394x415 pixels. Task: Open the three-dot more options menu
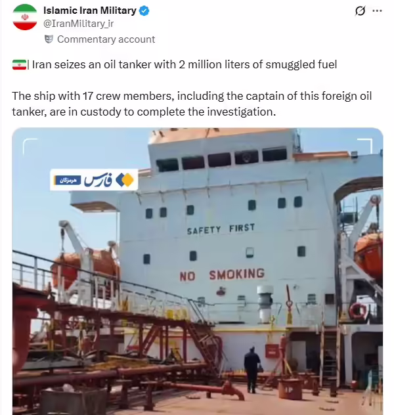point(377,11)
